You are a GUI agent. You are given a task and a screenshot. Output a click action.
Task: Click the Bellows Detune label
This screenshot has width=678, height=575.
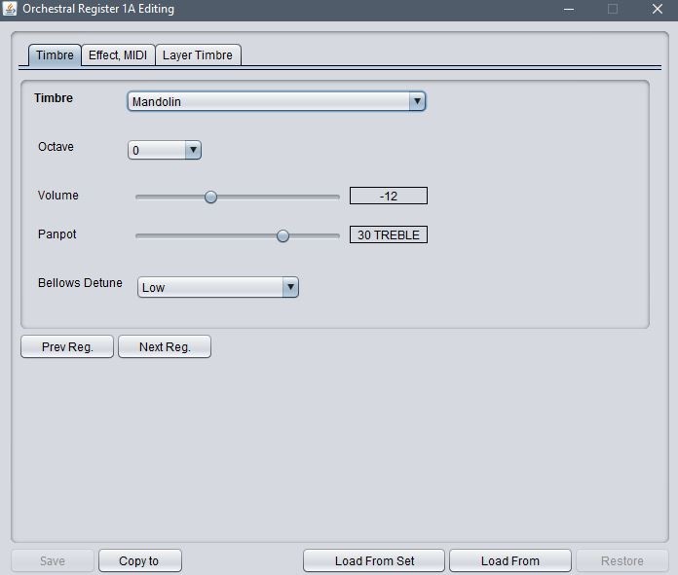pyautogui.click(x=80, y=283)
